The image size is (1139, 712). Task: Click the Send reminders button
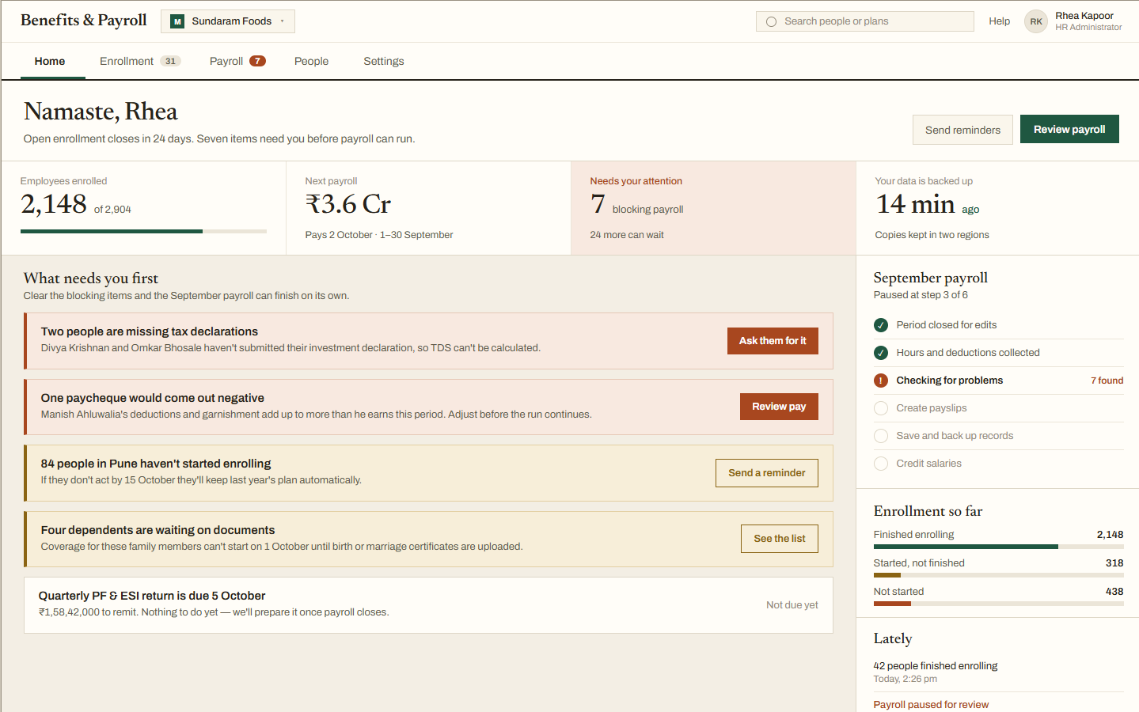tap(962, 130)
